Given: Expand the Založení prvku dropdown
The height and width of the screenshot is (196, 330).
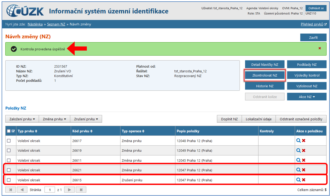Looking at the screenshot, I should pos(22,119).
